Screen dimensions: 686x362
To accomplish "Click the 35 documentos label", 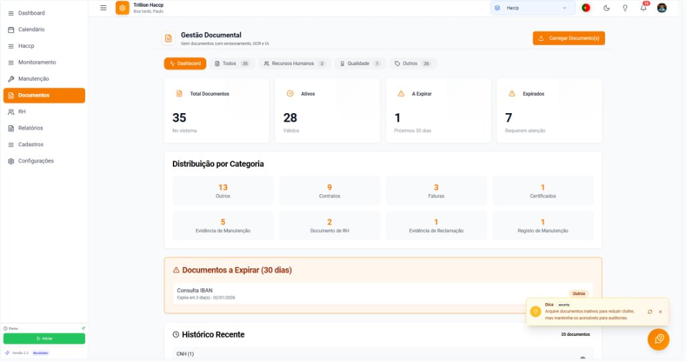I will tap(575, 335).
